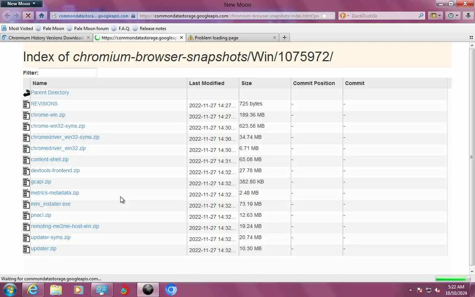Download devtools-frontend.zip
Viewport: 475px width, 297px height.
[55, 170]
